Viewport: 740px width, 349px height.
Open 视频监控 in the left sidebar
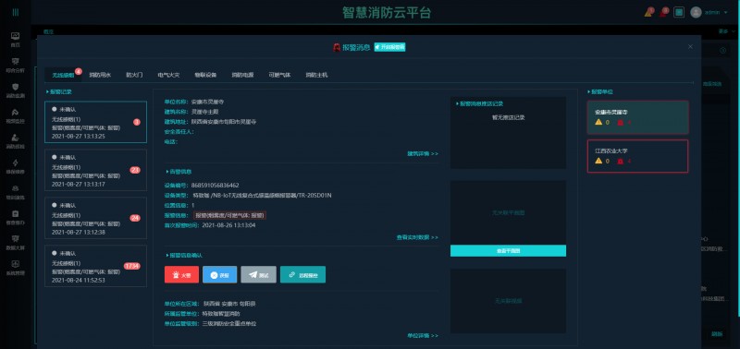[x=15, y=115]
